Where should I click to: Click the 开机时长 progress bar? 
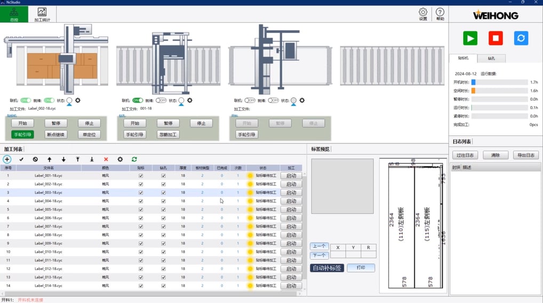[x=499, y=83]
